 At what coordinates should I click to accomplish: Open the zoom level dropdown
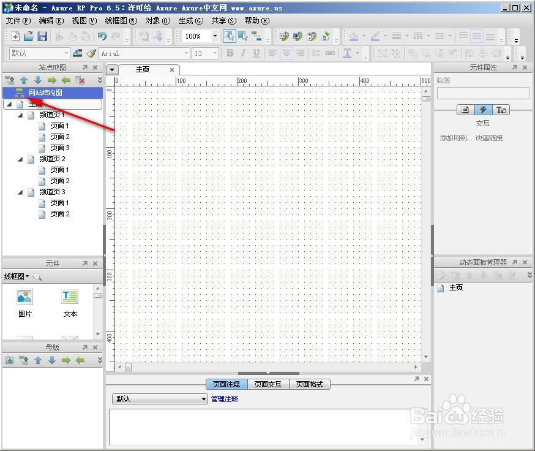[x=215, y=36]
